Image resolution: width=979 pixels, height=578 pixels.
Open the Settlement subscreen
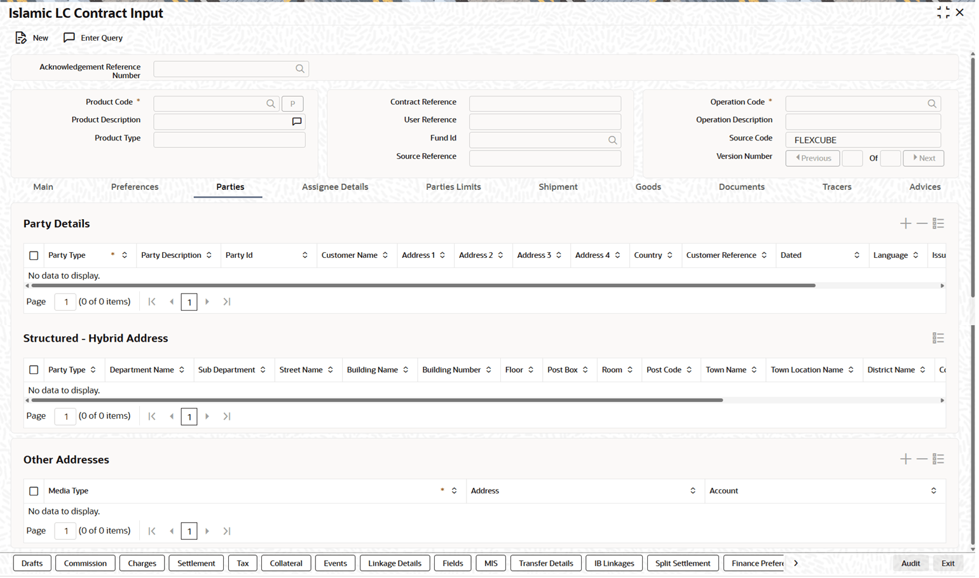point(196,564)
